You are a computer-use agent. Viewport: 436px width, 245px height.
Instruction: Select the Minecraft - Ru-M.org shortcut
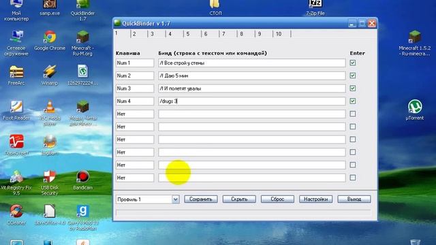pyautogui.click(x=82, y=43)
